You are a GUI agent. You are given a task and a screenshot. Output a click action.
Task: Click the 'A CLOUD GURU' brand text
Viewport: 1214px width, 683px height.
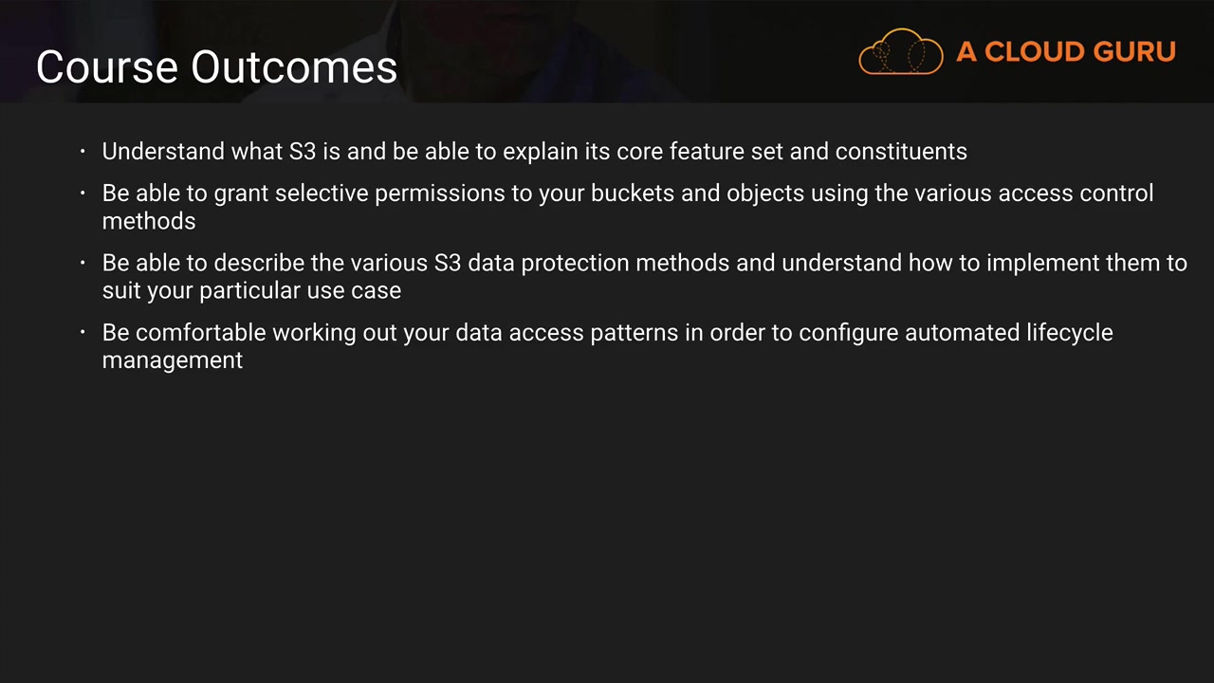point(1066,52)
